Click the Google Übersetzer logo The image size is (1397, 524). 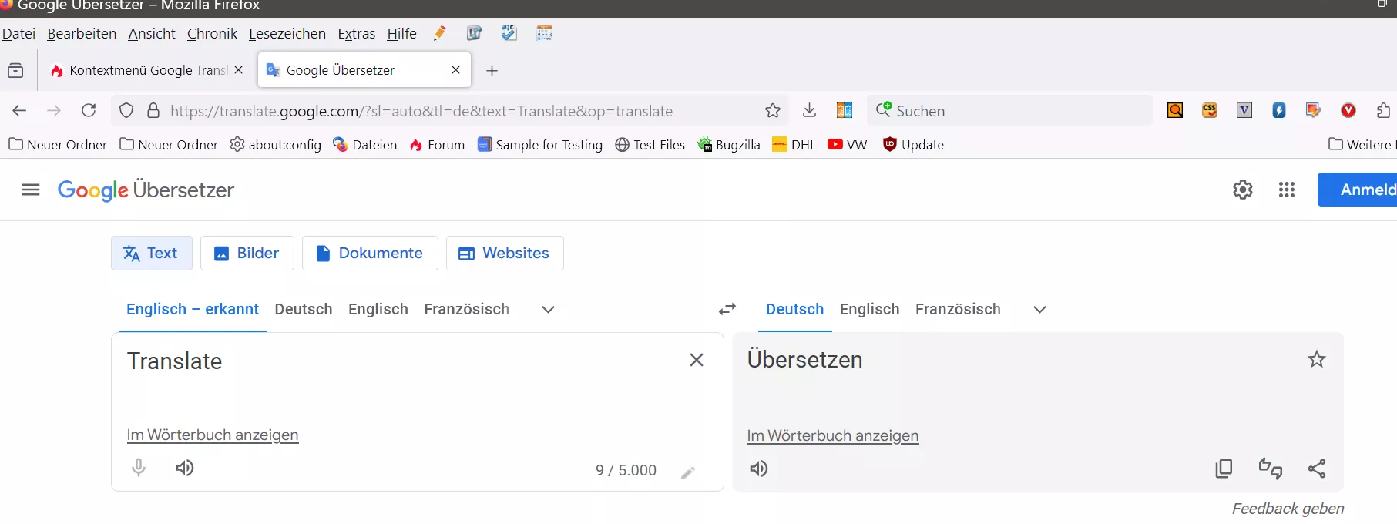pos(146,190)
